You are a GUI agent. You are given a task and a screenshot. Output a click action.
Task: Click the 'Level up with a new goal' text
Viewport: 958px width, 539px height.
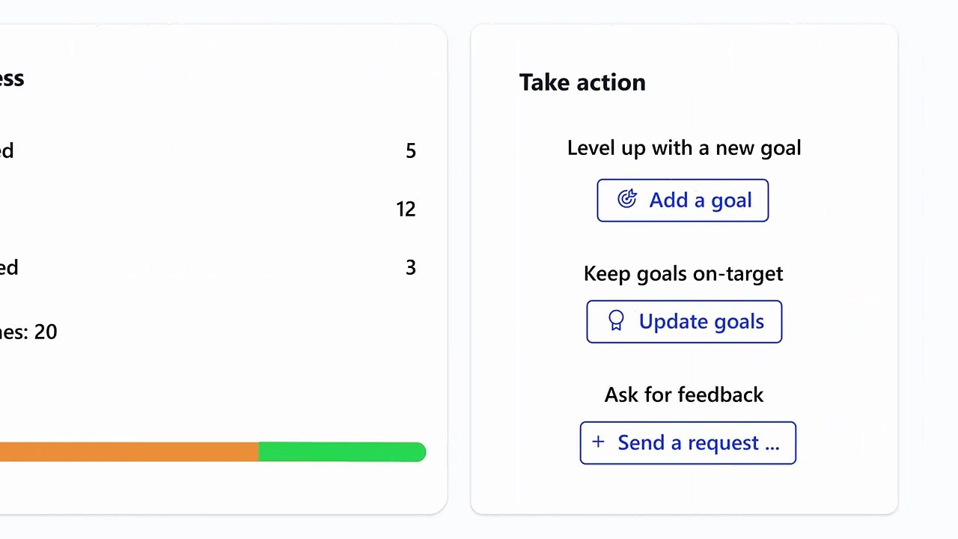pos(684,147)
